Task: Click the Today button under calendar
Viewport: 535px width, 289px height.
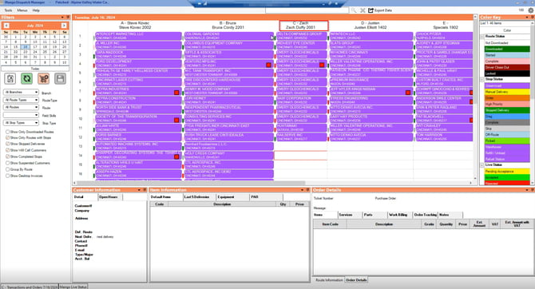Action: click(x=35, y=69)
